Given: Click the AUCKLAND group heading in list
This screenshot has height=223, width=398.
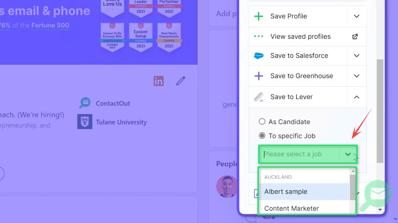Looking at the screenshot, I should tap(278, 177).
